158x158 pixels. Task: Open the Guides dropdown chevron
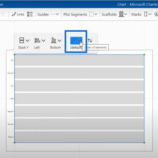click(x=57, y=14)
